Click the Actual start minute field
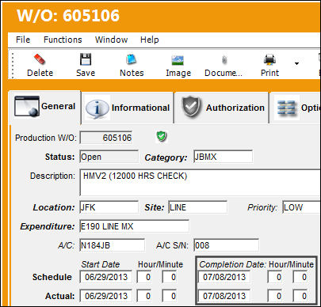Image resolution: width=321 pixels, height=307 pixels. coord(170,296)
